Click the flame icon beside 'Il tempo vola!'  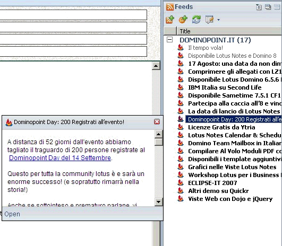(x=181, y=48)
